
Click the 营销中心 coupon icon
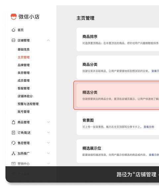tap(14, 164)
